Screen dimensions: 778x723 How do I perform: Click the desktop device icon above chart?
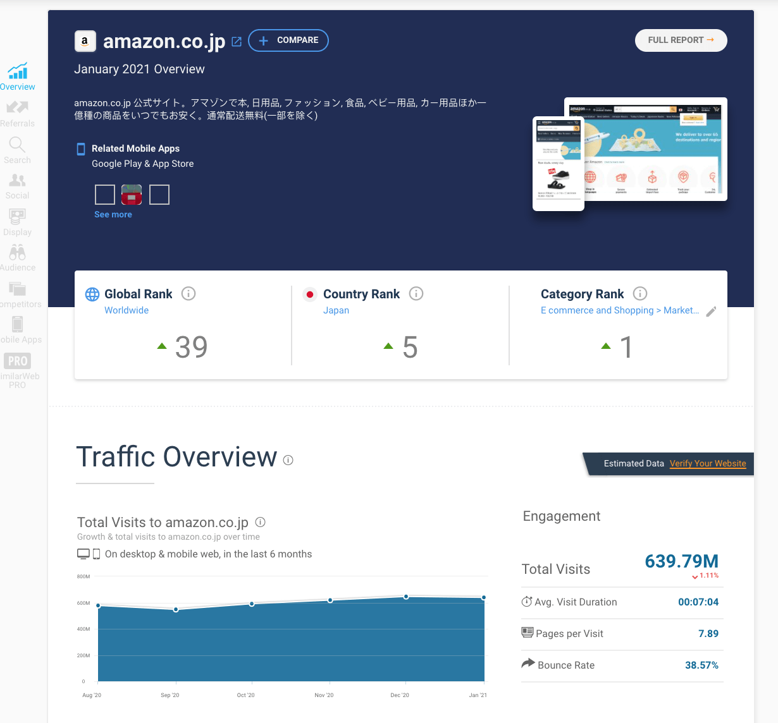click(x=83, y=554)
